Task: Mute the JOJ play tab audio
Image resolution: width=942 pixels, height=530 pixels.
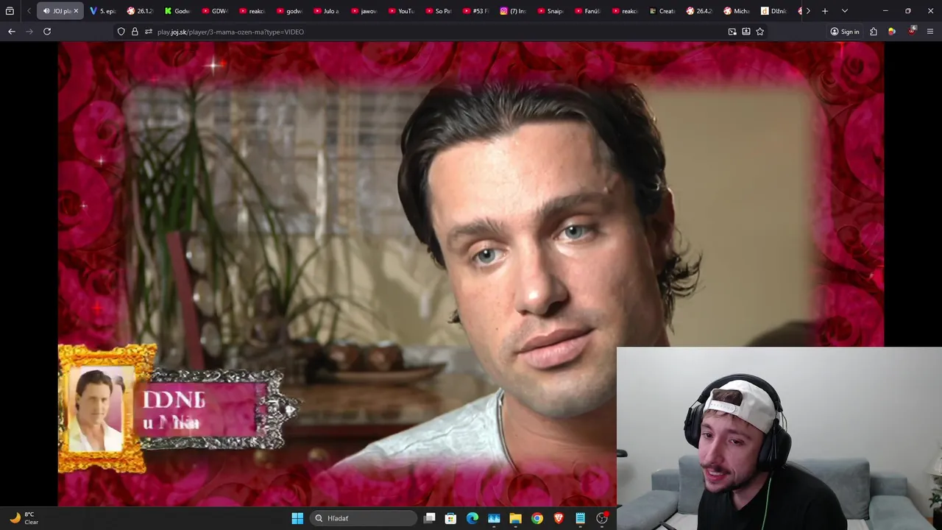Action: click(46, 11)
